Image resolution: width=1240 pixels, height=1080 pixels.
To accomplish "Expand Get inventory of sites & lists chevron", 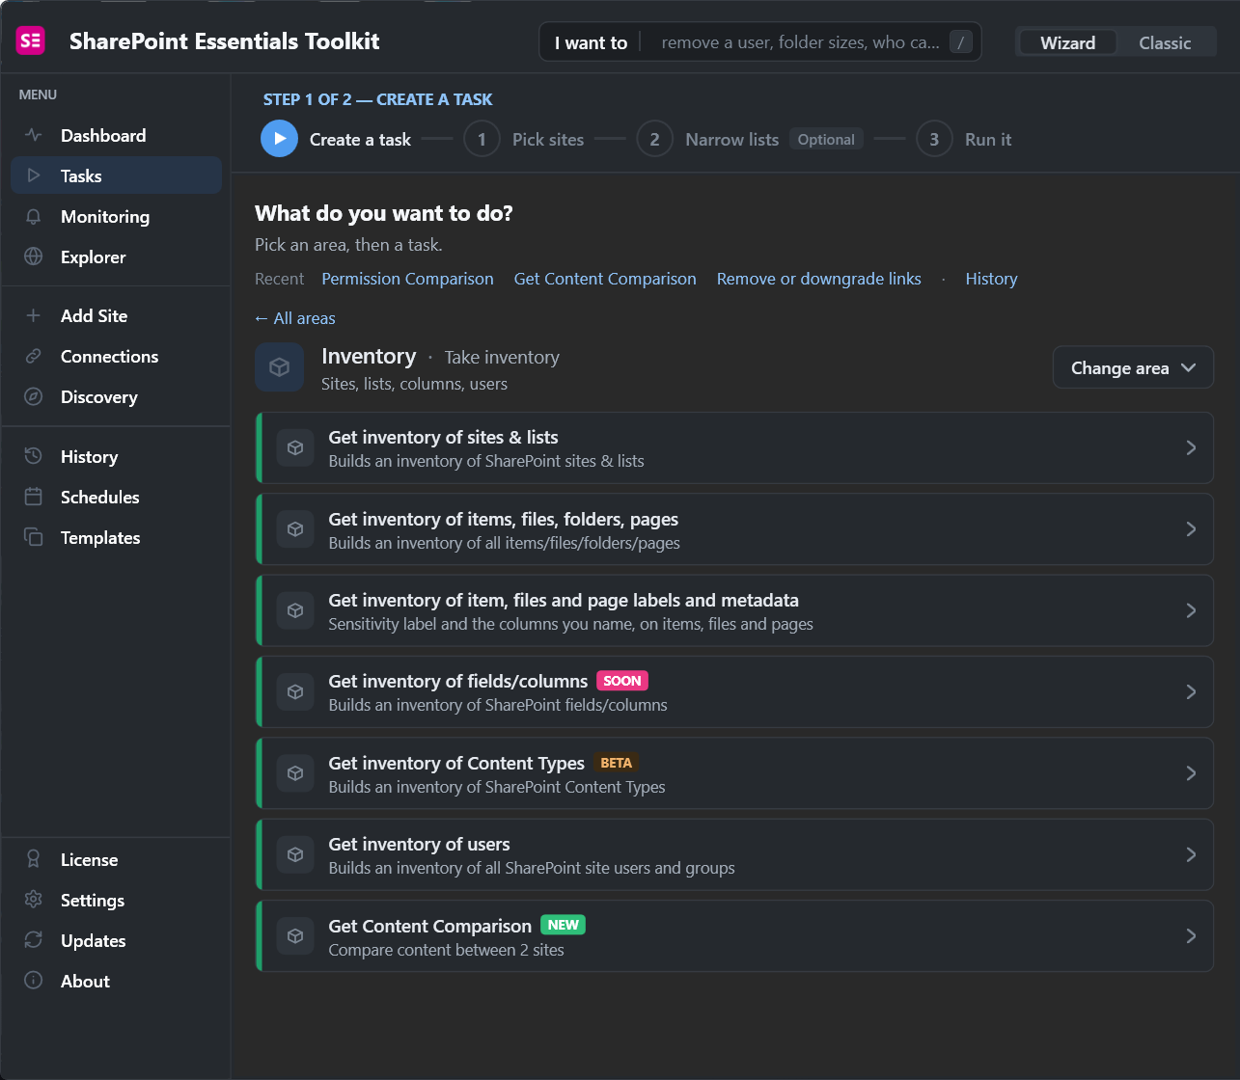I will pos(1191,448).
